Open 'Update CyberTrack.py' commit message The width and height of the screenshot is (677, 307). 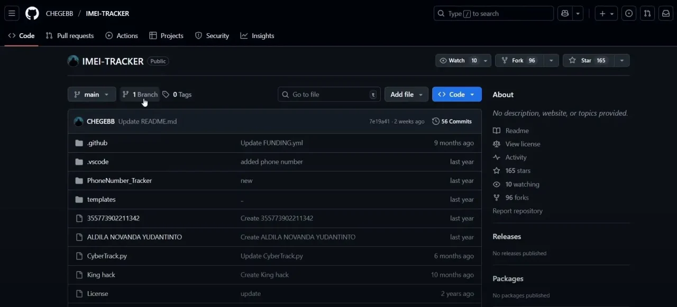272,256
